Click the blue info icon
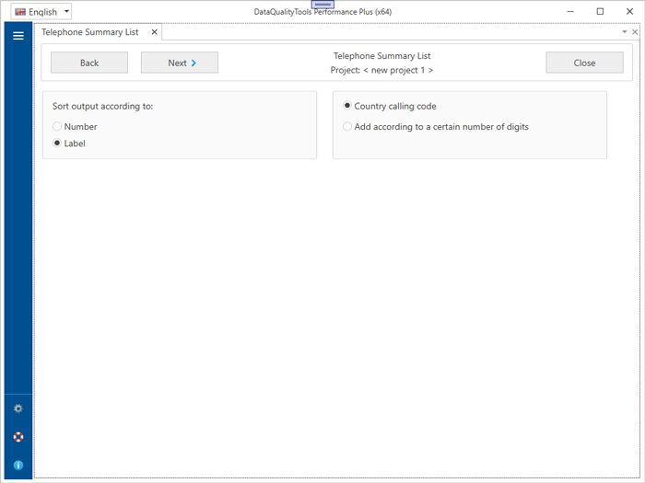This screenshot has height=483, width=645. pos(18,466)
